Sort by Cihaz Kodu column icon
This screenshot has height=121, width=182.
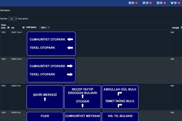[x=8, y=28]
